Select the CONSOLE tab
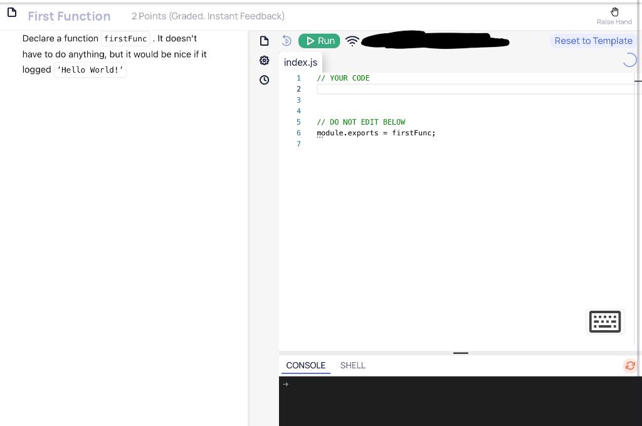Image resolution: width=642 pixels, height=426 pixels. [x=305, y=365]
